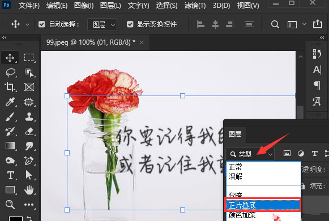The height and width of the screenshot is (221, 329).
Task: Select the Path Selection tool
Action: coord(29,175)
